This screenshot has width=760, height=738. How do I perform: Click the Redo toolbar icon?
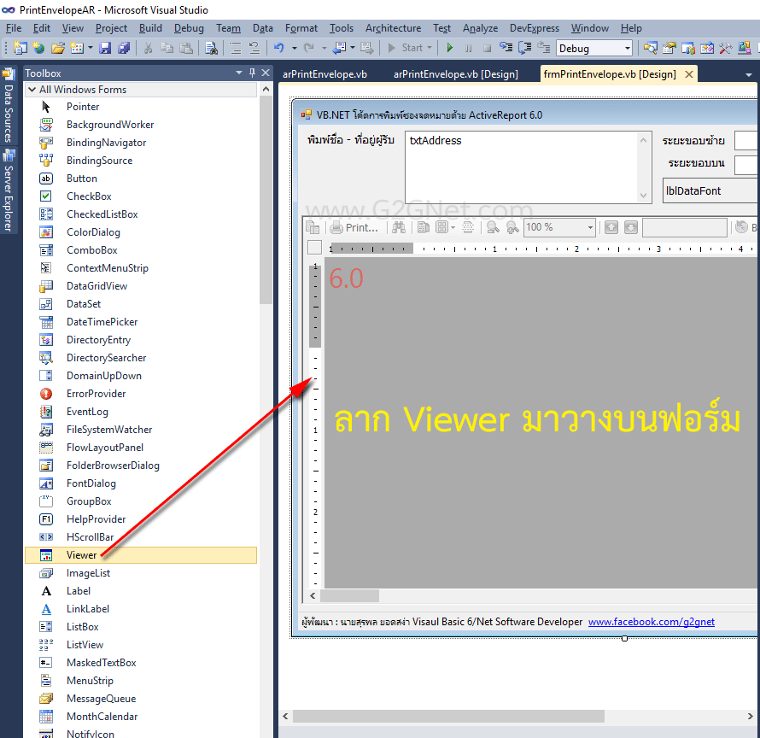click(309, 48)
